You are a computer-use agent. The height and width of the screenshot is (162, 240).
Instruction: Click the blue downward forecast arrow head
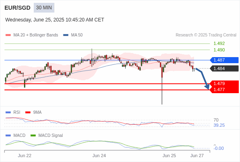(207, 87)
